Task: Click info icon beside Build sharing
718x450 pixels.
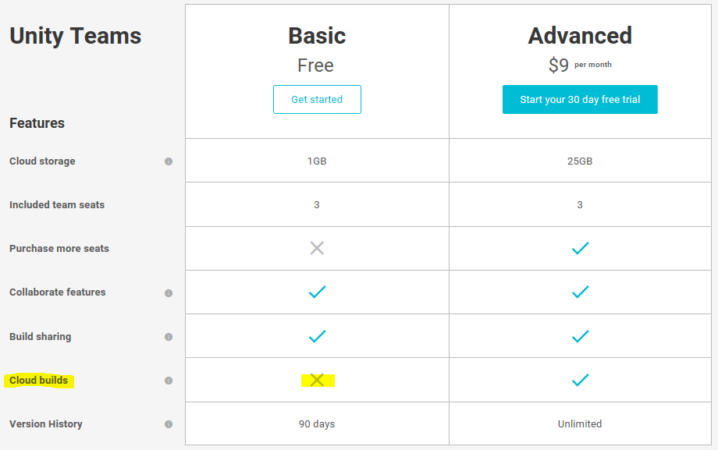Action: [169, 337]
